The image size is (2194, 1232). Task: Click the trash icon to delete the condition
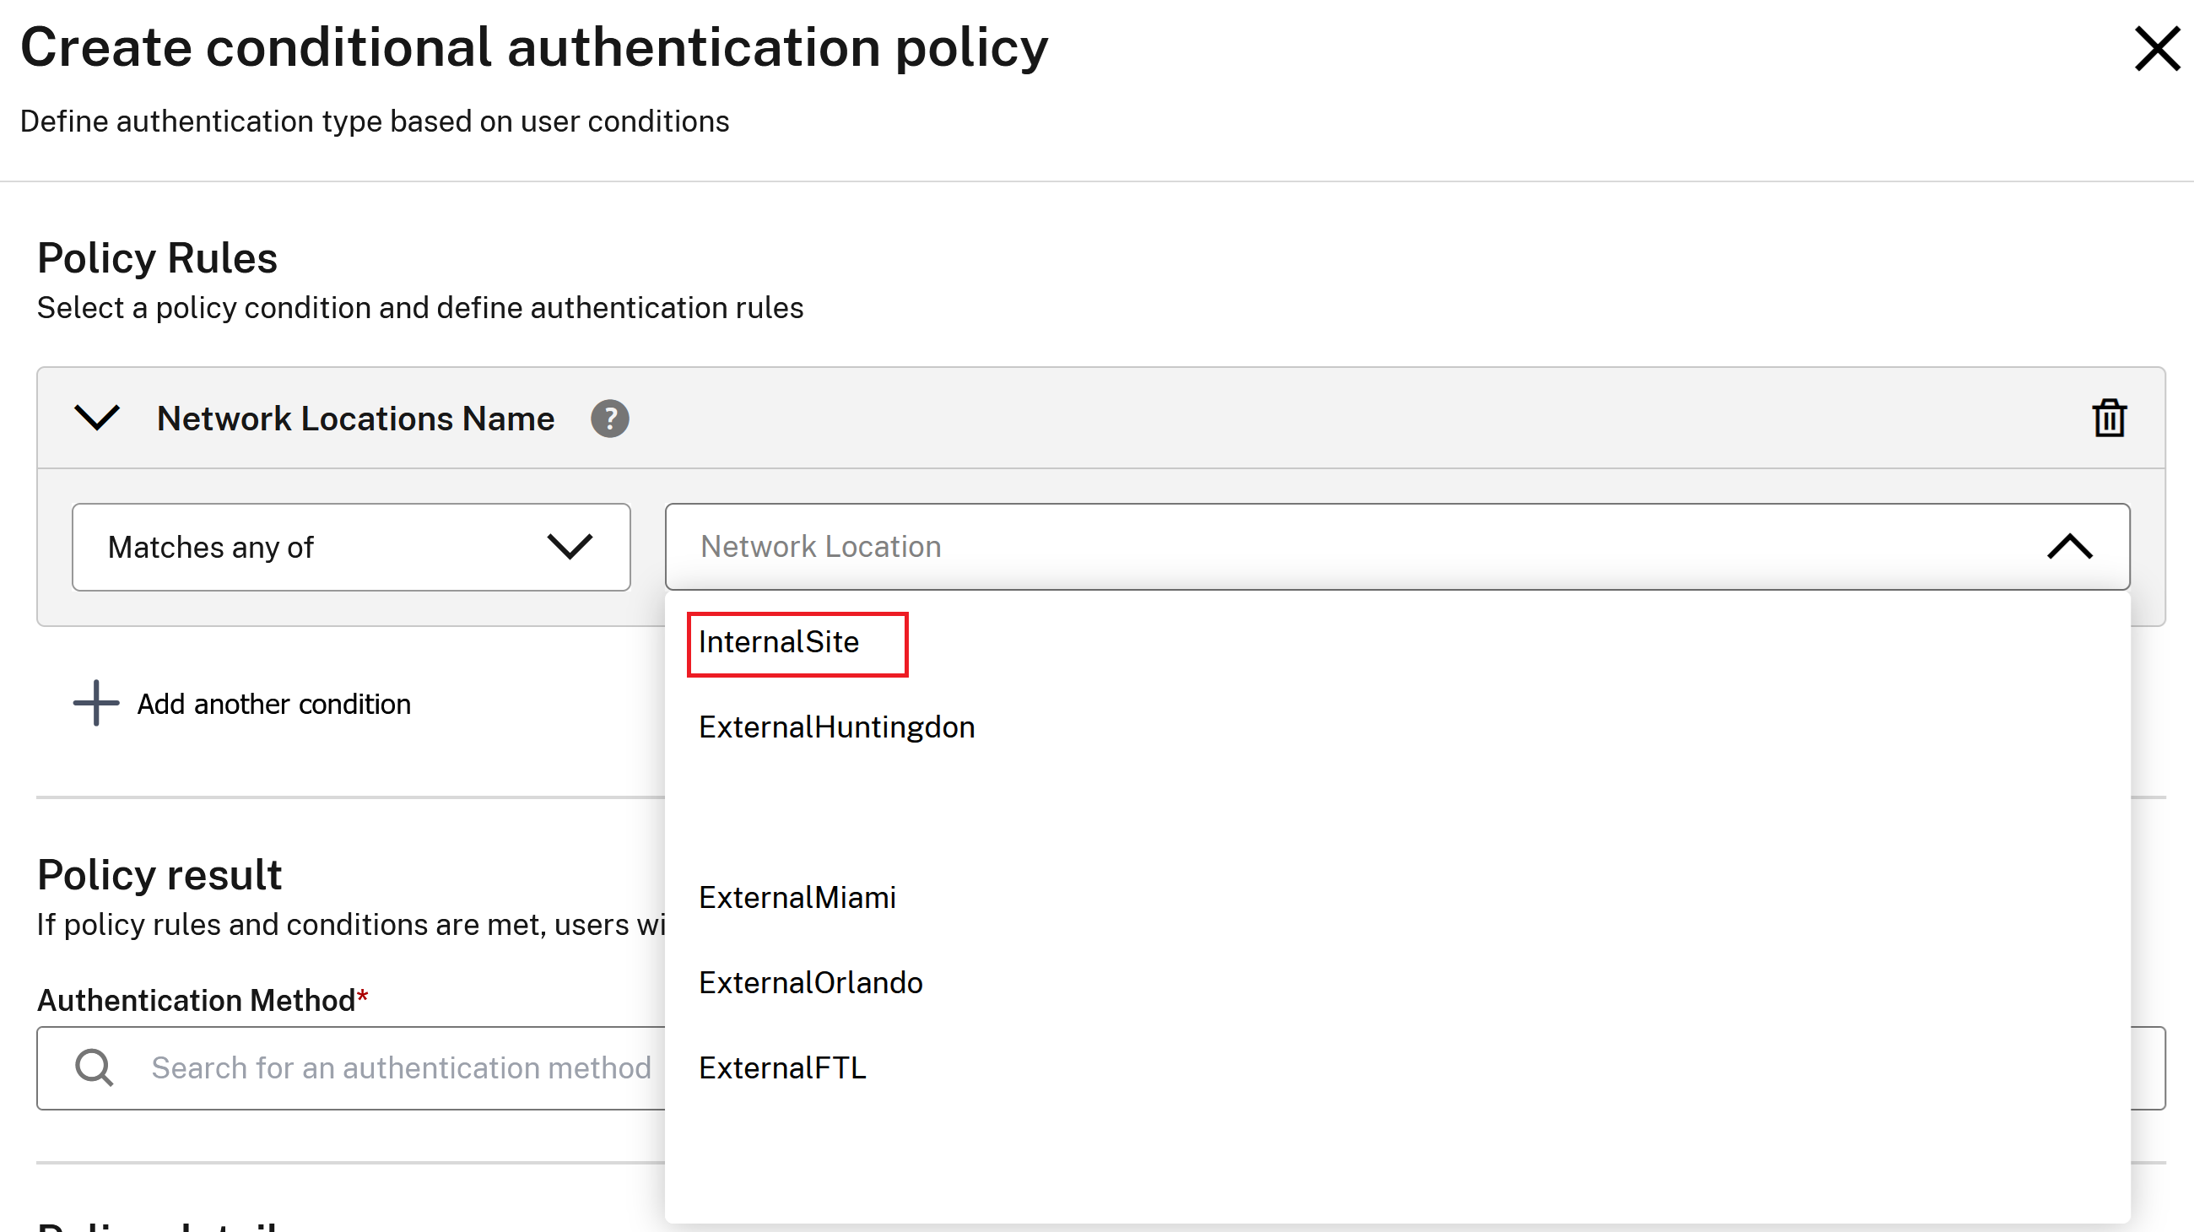2109,418
